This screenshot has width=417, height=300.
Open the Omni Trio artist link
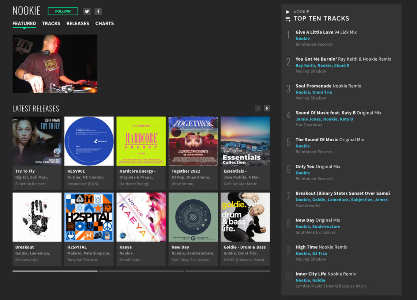[x=322, y=92]
